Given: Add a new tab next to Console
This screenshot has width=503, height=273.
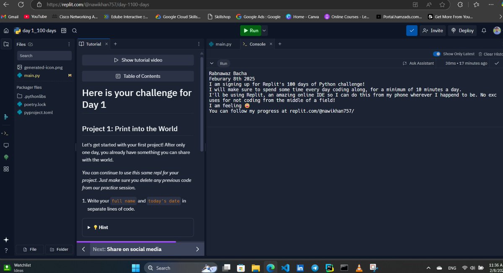Looking at the screenshot, I should point(280,44).
